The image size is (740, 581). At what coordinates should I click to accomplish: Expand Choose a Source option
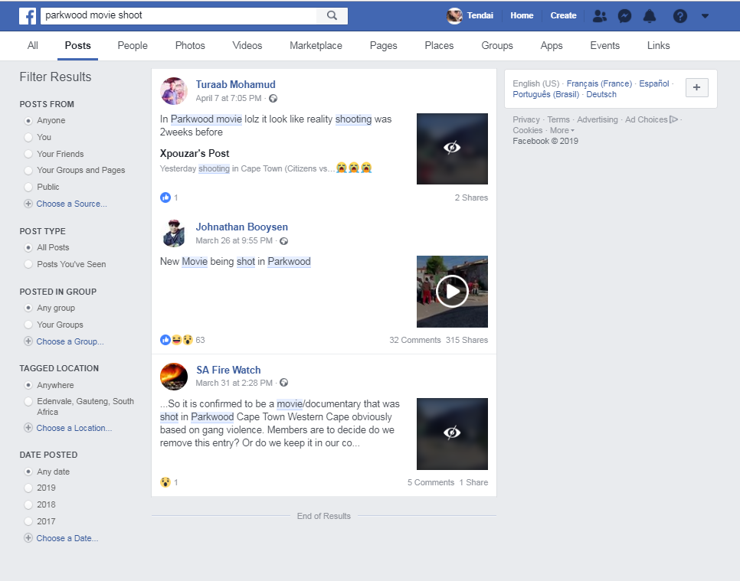point(66,204)
